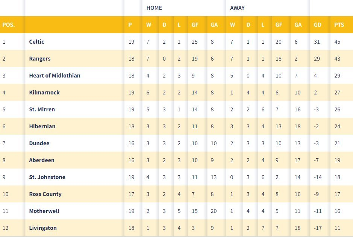Open the Dundee team link

click(x=39, y=143)
